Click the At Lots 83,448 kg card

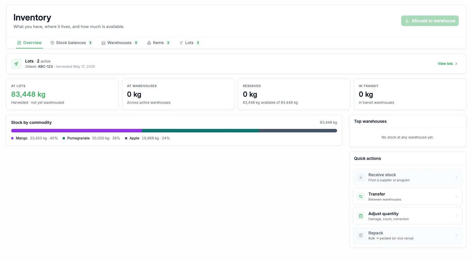(62, 94)
